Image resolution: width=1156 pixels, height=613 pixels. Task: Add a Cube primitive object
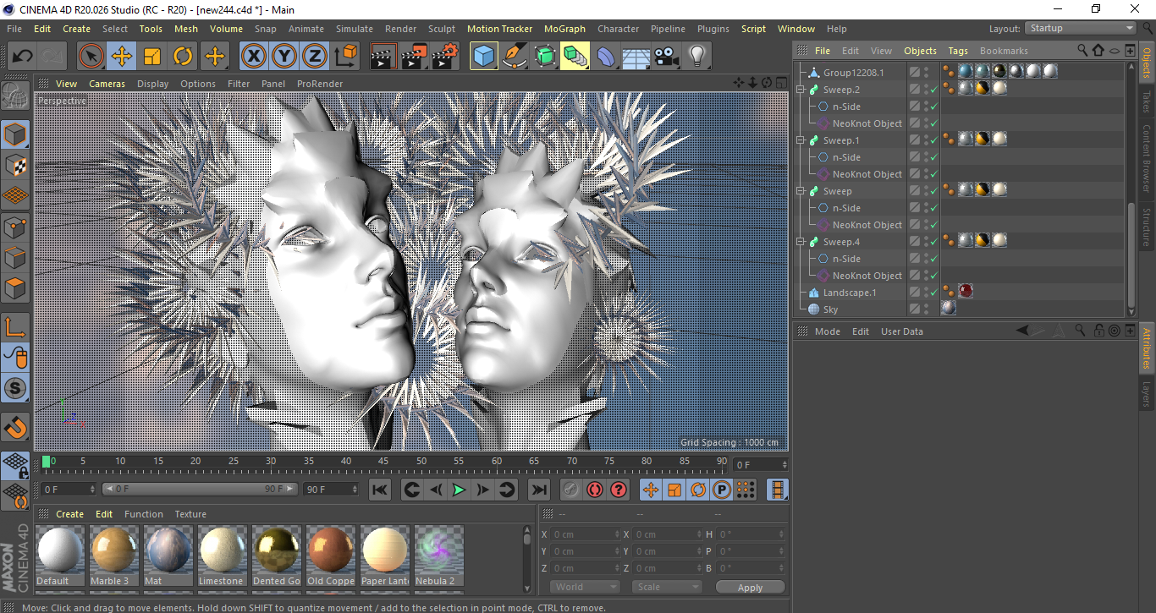(x=484, y=57)
